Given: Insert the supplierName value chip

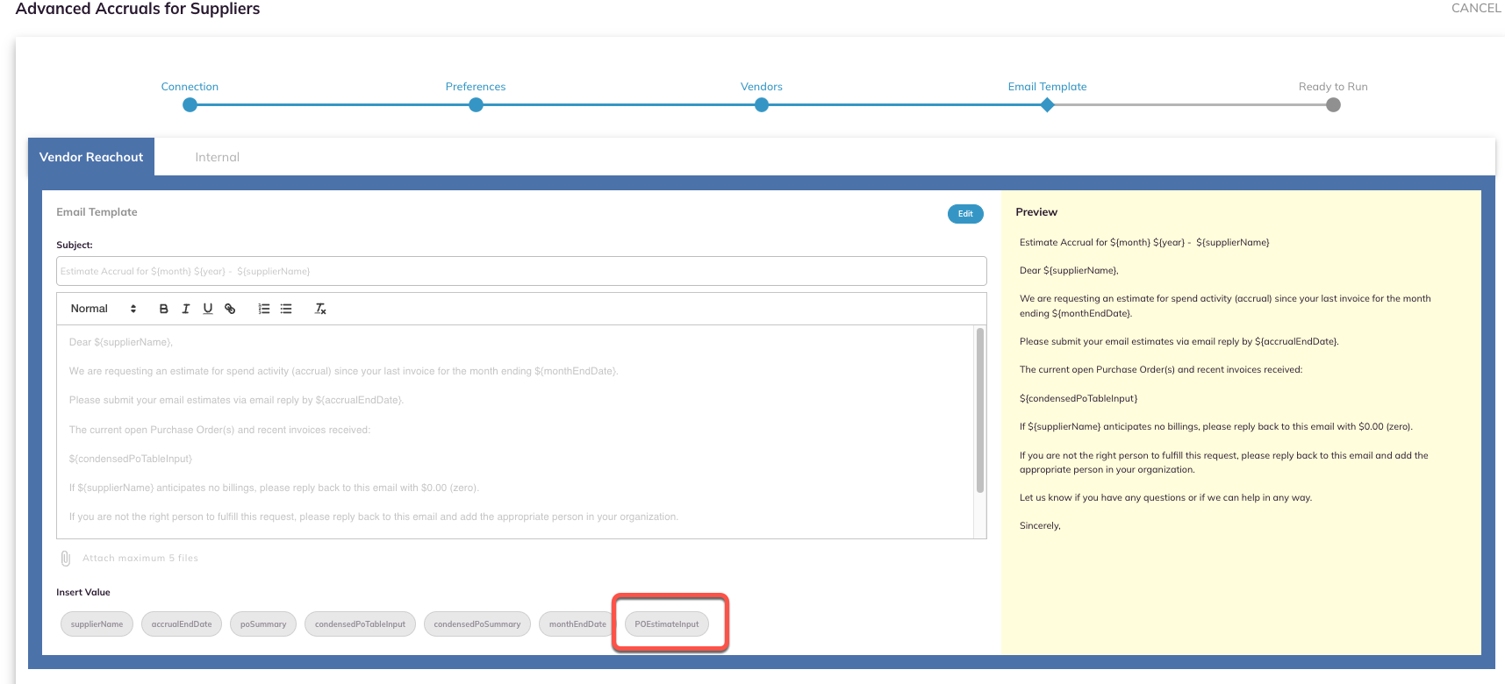Looking at the screenshot, I should coord(97,624).
